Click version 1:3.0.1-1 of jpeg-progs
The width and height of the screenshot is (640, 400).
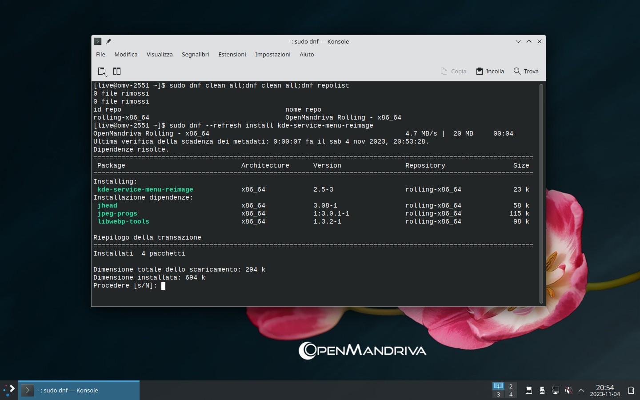coord(331,213)
